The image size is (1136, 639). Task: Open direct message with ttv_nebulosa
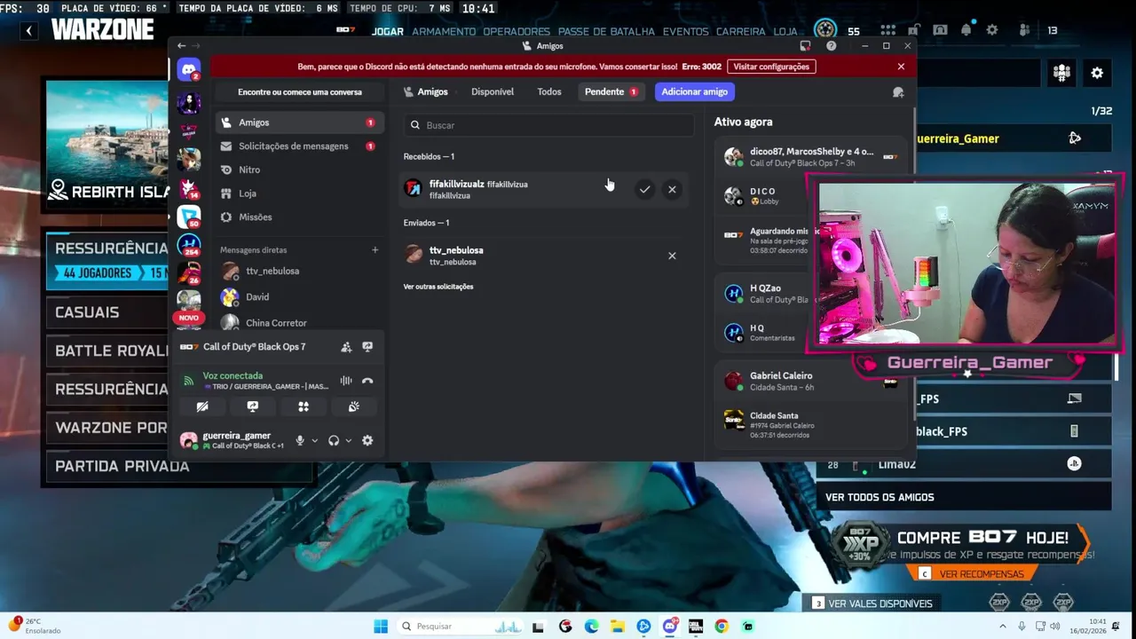299,272
